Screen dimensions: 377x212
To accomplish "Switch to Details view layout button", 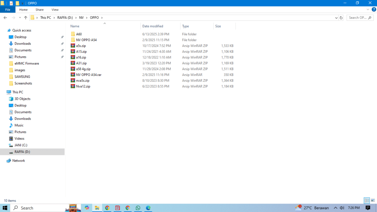I will tap(367, 200).
